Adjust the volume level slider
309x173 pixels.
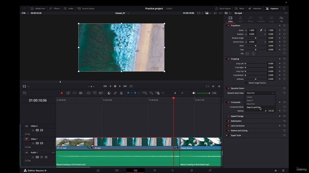point(203,93)
